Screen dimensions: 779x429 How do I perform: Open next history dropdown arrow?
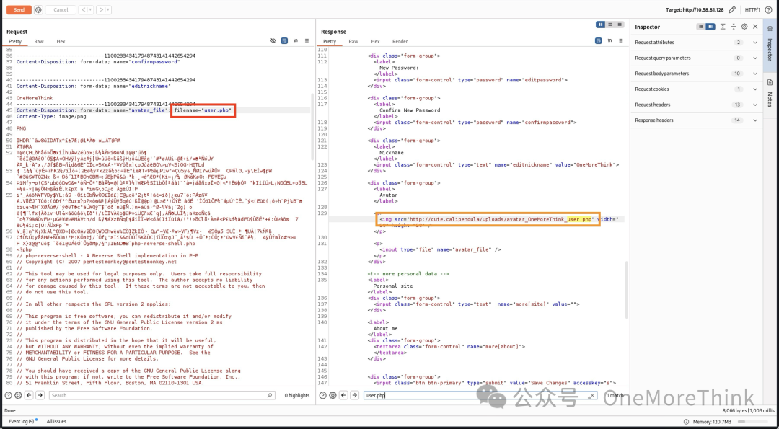[x=108, y=10]
